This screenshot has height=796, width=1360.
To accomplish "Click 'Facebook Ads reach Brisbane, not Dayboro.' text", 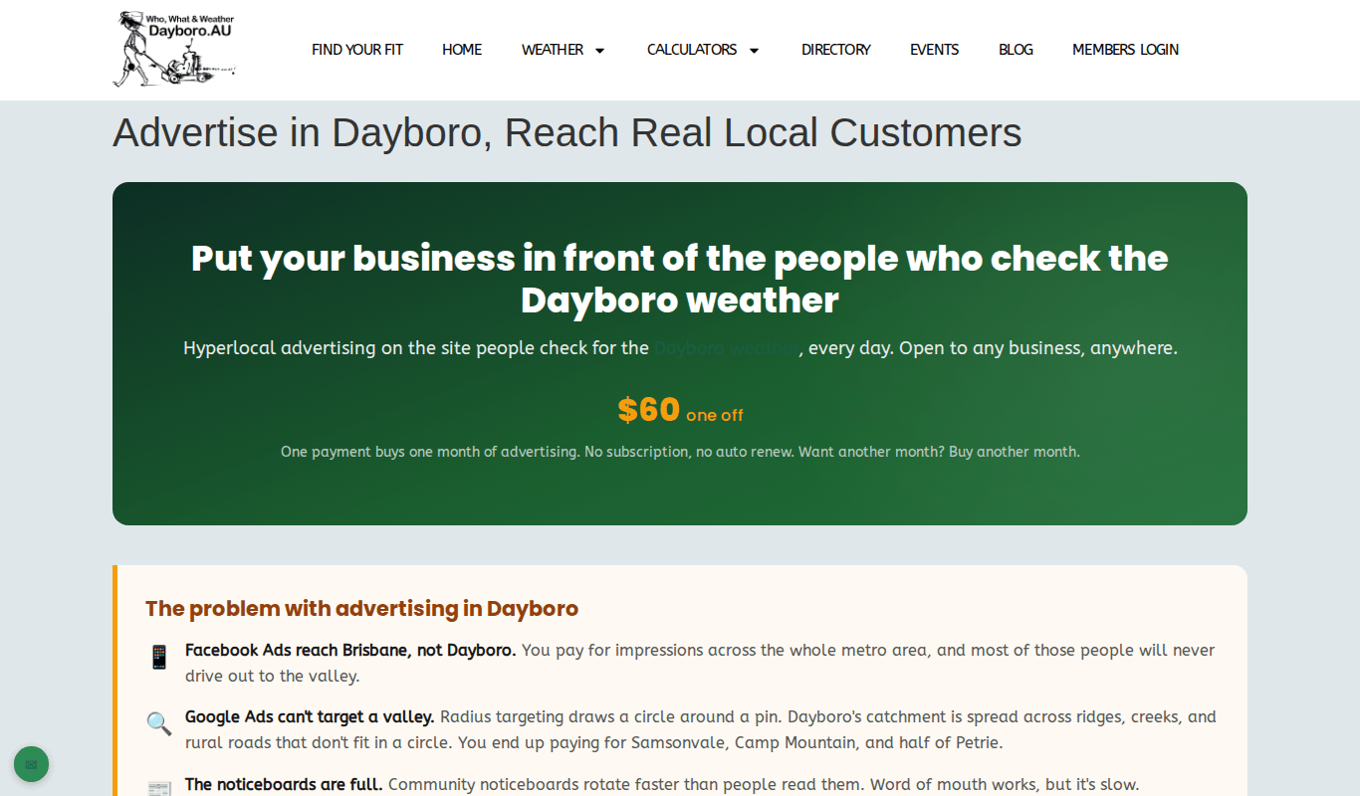I will coord(350,650).
